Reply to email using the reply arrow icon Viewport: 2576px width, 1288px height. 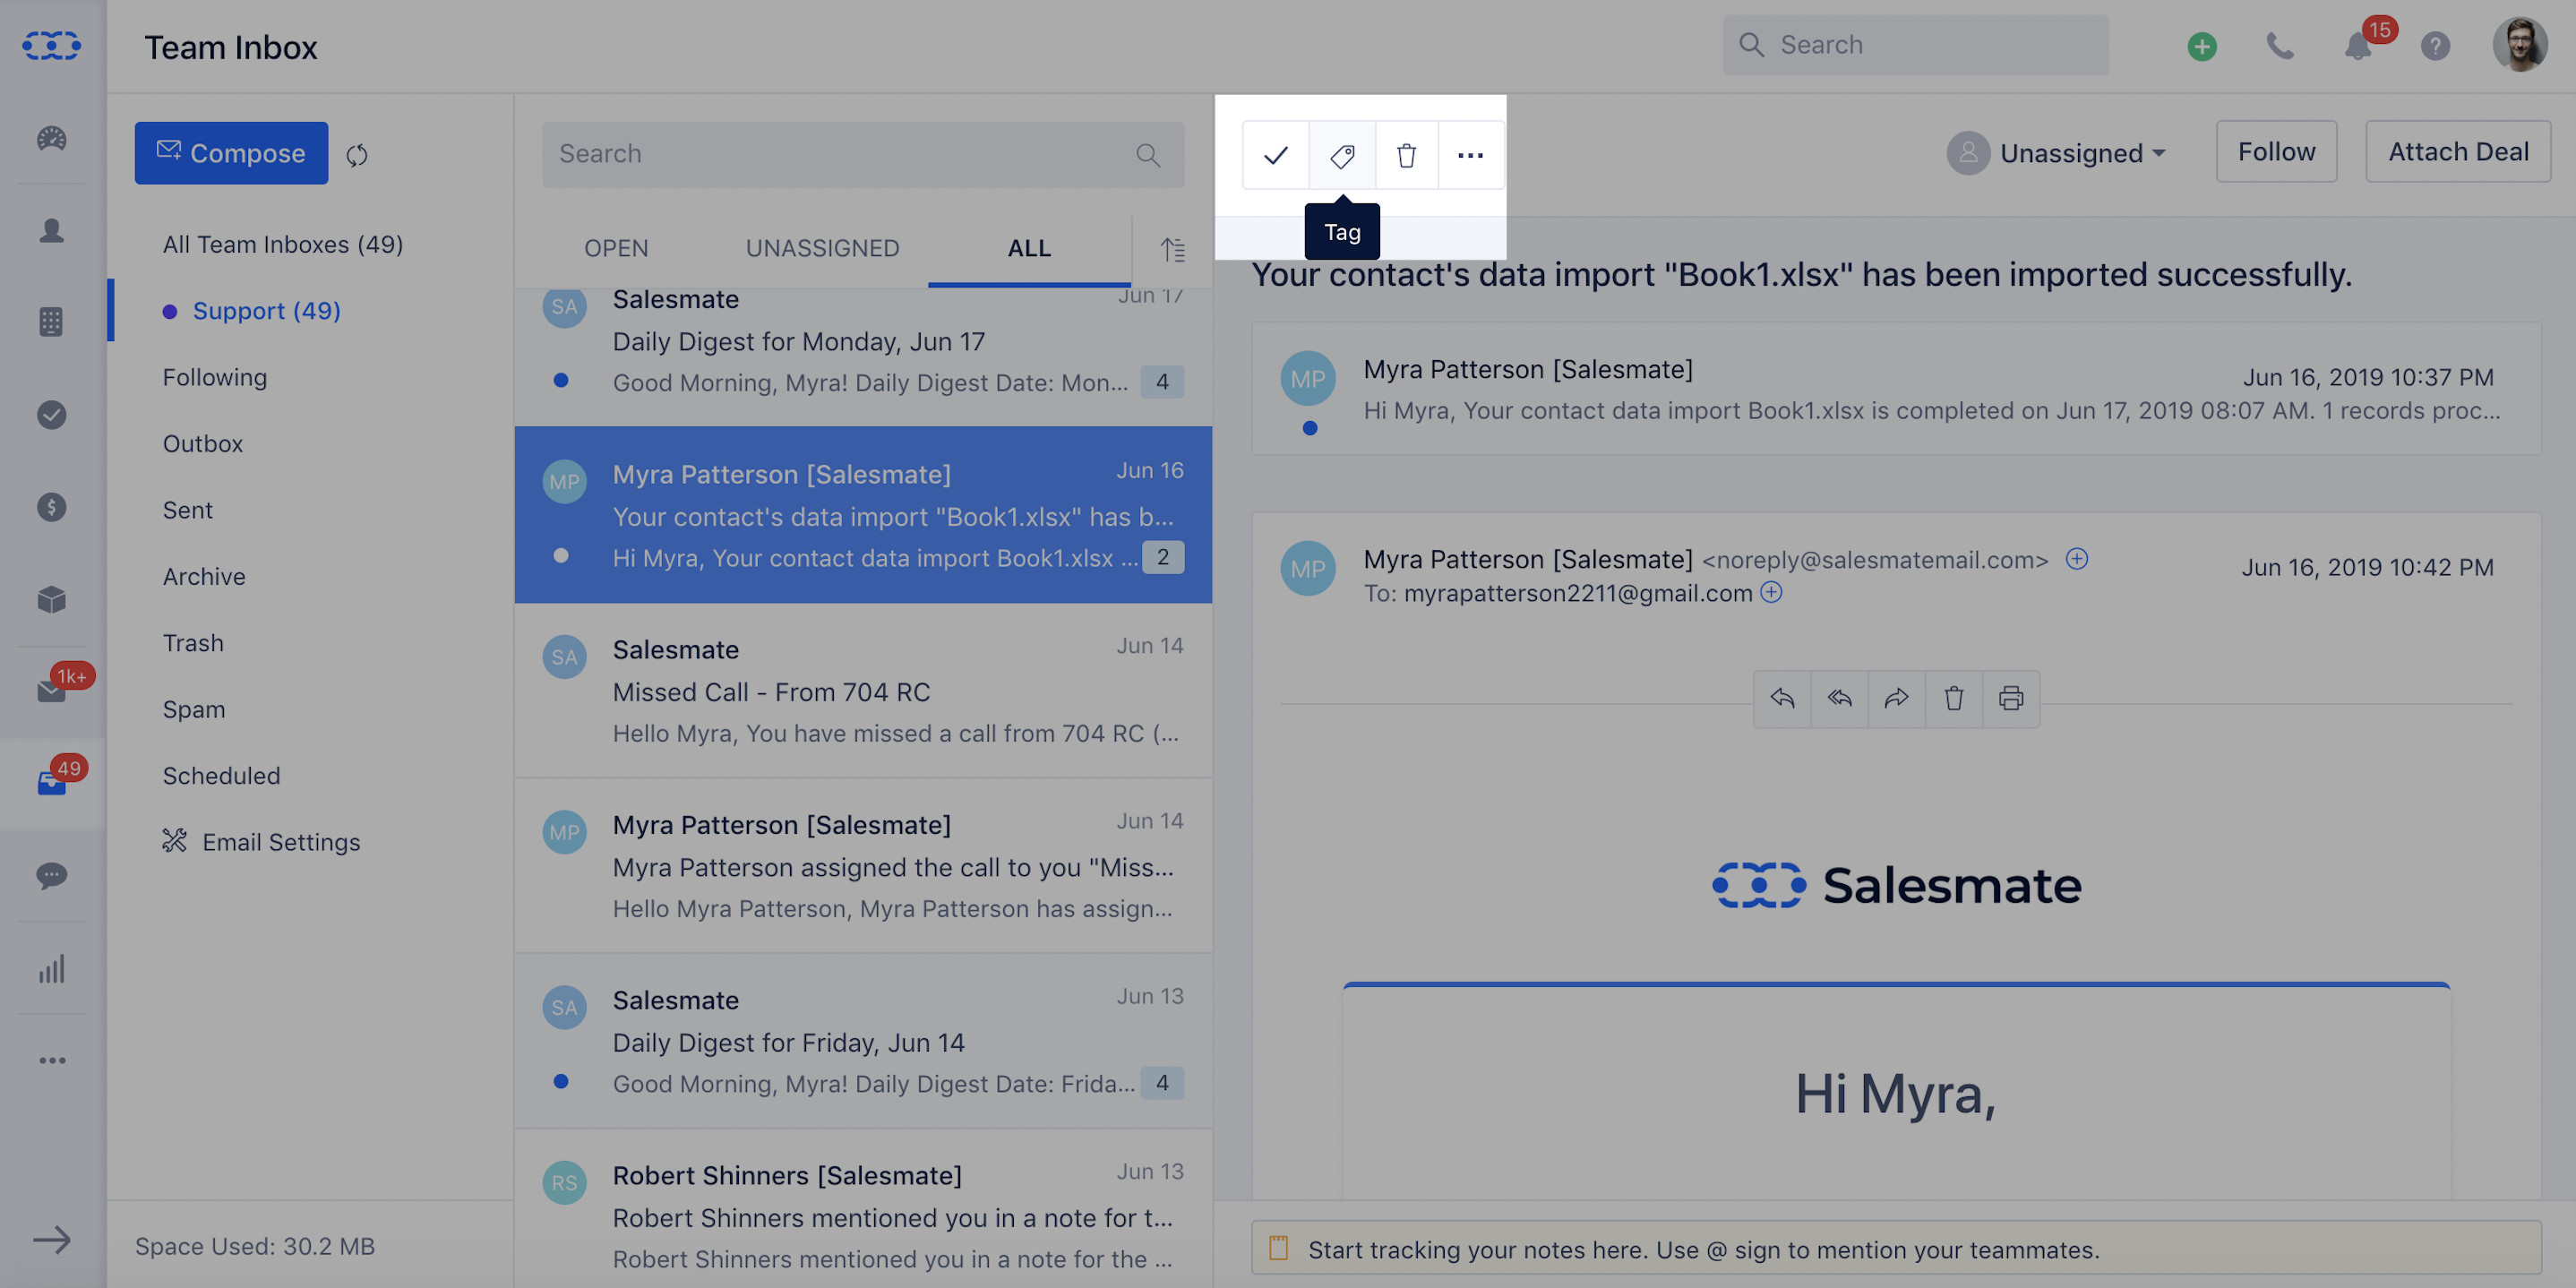[x=1782, y=698]
